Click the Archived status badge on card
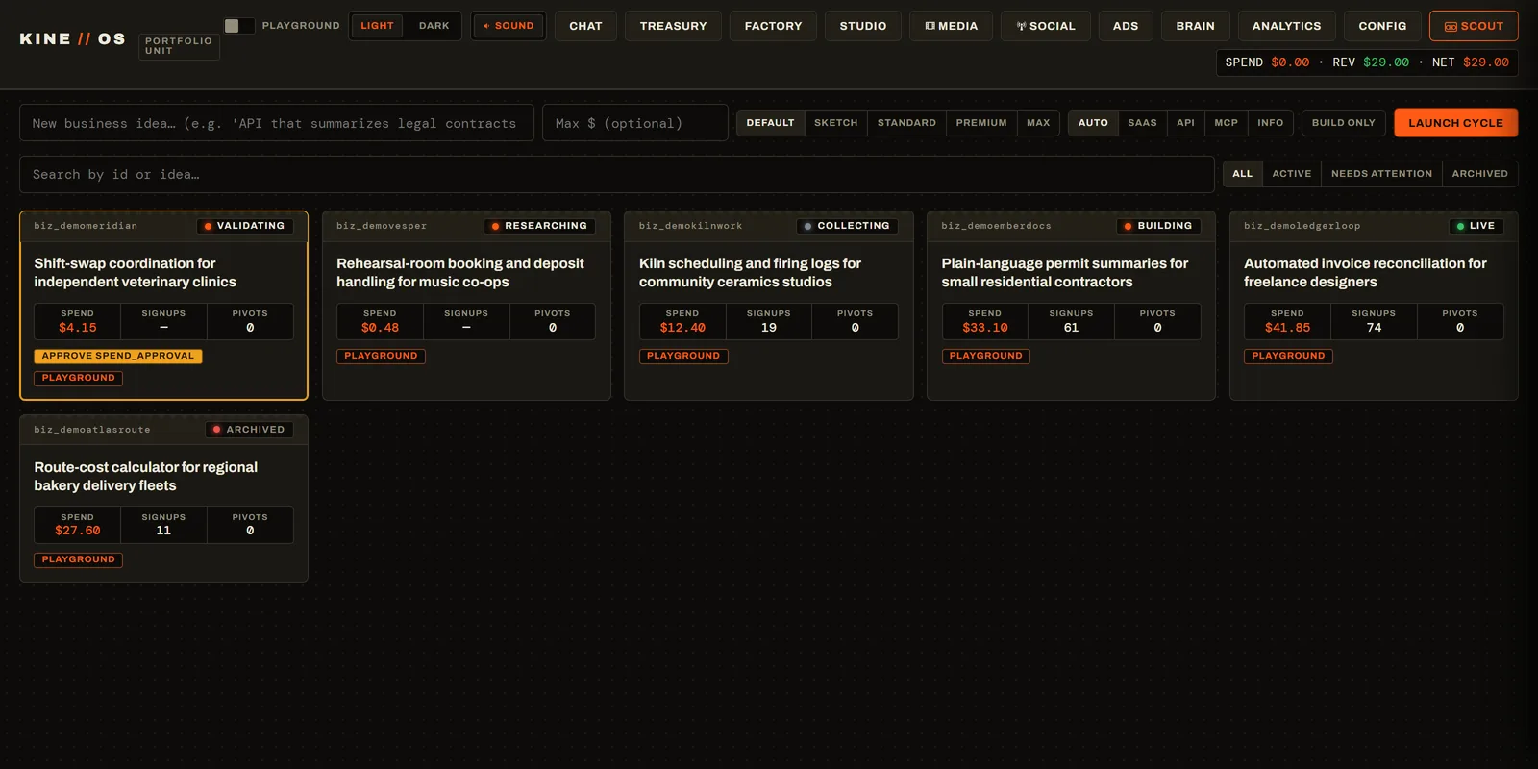1538x769 pixels. (x=249, y=430)
